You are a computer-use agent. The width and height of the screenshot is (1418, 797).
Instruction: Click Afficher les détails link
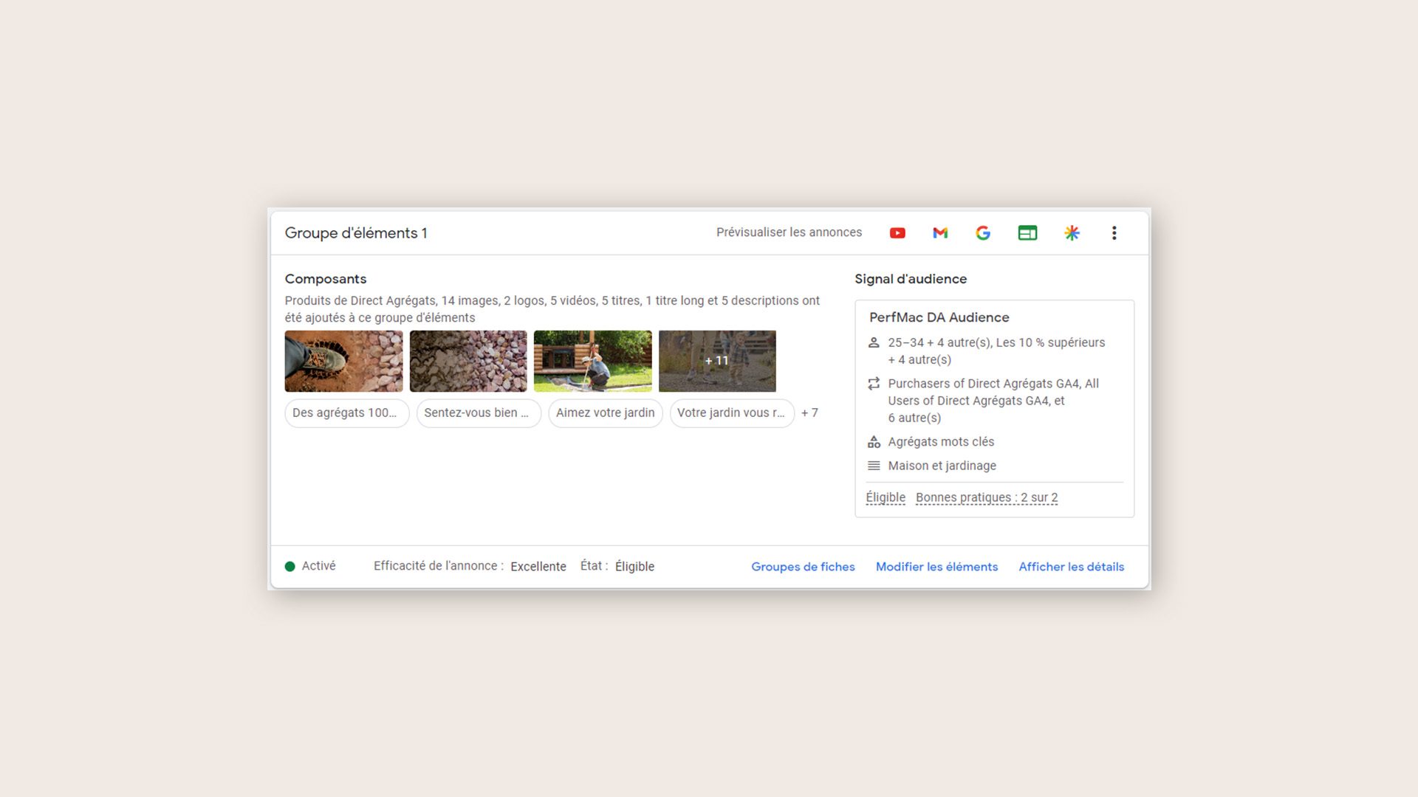point(1072,567)
